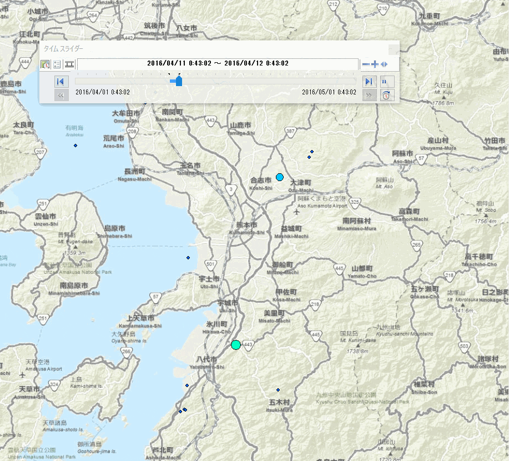The width and height of the screenshot is (509, 461).
Task: Open the time slider options icon
Action: (57, 64)
